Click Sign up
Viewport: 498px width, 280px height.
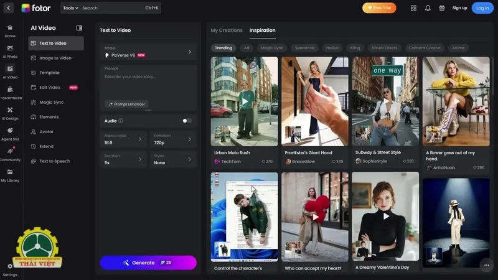(x=459, y=8)
